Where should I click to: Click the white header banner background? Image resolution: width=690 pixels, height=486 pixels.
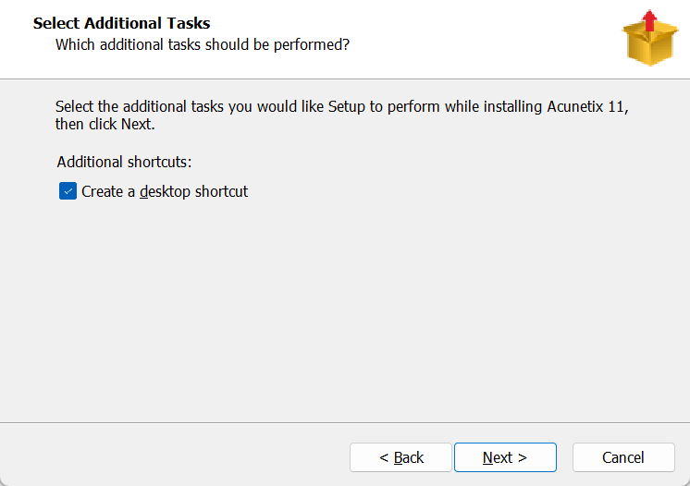click(481, 37)
